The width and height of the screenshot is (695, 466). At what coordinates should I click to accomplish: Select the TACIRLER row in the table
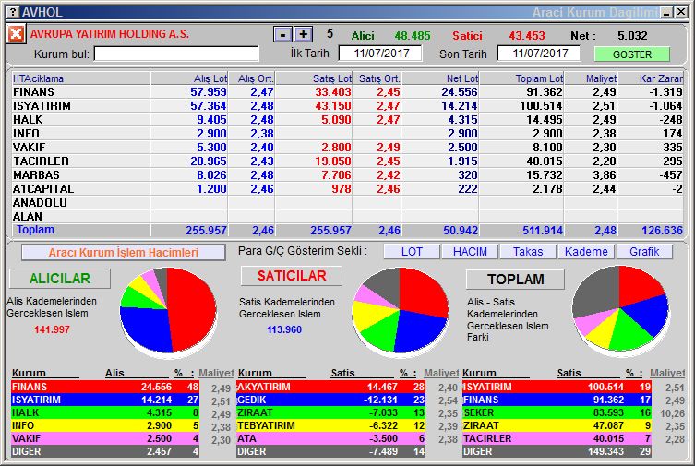[347, 161]
